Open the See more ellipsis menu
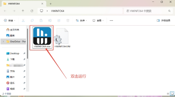The image size is (175, 97). pos(111,20)
